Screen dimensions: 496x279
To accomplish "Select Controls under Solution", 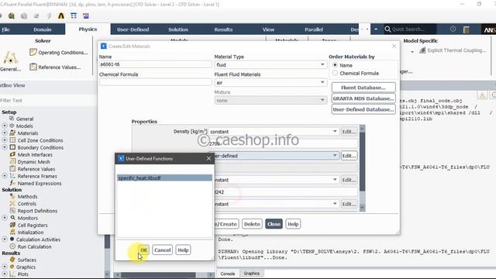I will coord(26,204).
